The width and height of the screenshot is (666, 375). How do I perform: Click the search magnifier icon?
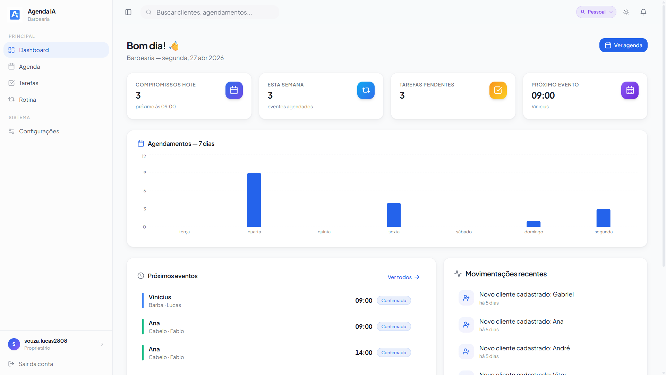[149, 12]
